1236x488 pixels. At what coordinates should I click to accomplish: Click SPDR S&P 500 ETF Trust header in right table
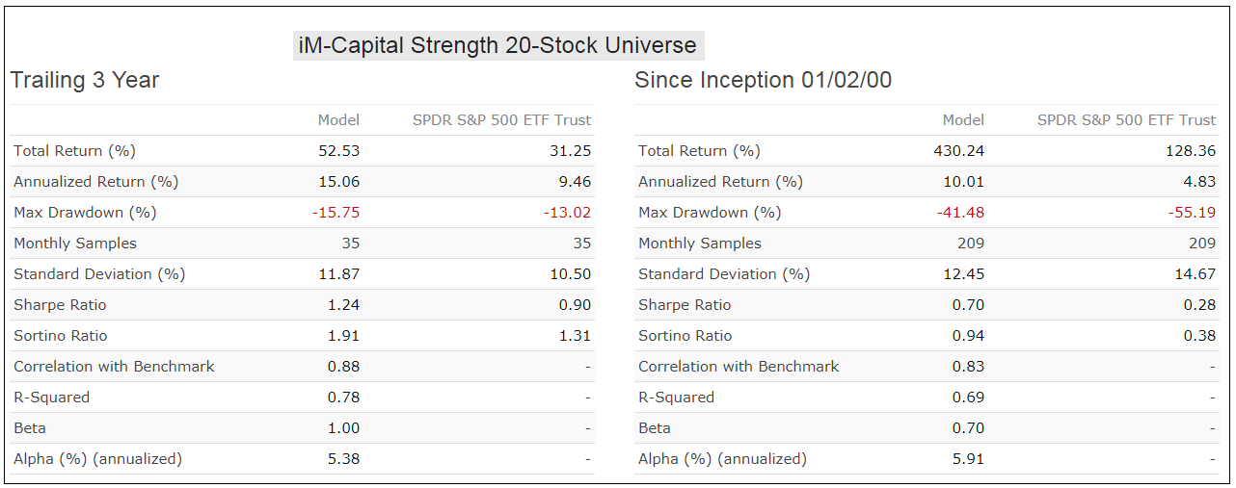coord(1126,120)
